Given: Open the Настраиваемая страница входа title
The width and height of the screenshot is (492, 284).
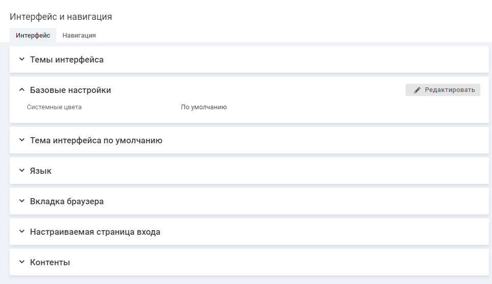Looking at the screenshot, I should pyautogui.click(x=95, y=232).
